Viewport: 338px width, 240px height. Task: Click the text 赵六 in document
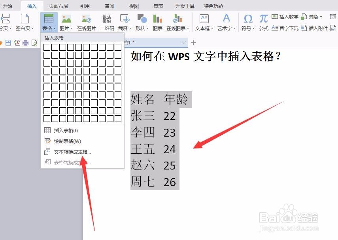pyautogui.click(x=142, y=165)
